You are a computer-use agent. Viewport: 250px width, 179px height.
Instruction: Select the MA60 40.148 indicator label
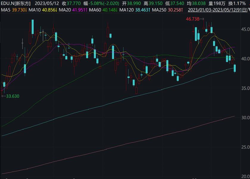[x=103, y=10]
